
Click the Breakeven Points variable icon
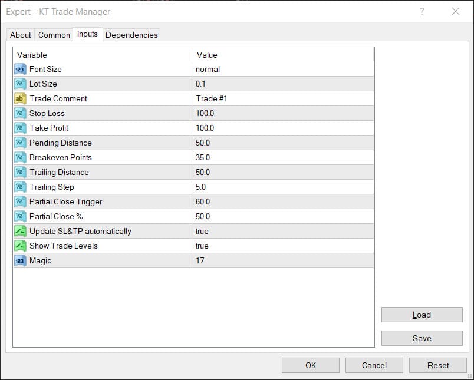pyautogui.click(x=20, y=157)
